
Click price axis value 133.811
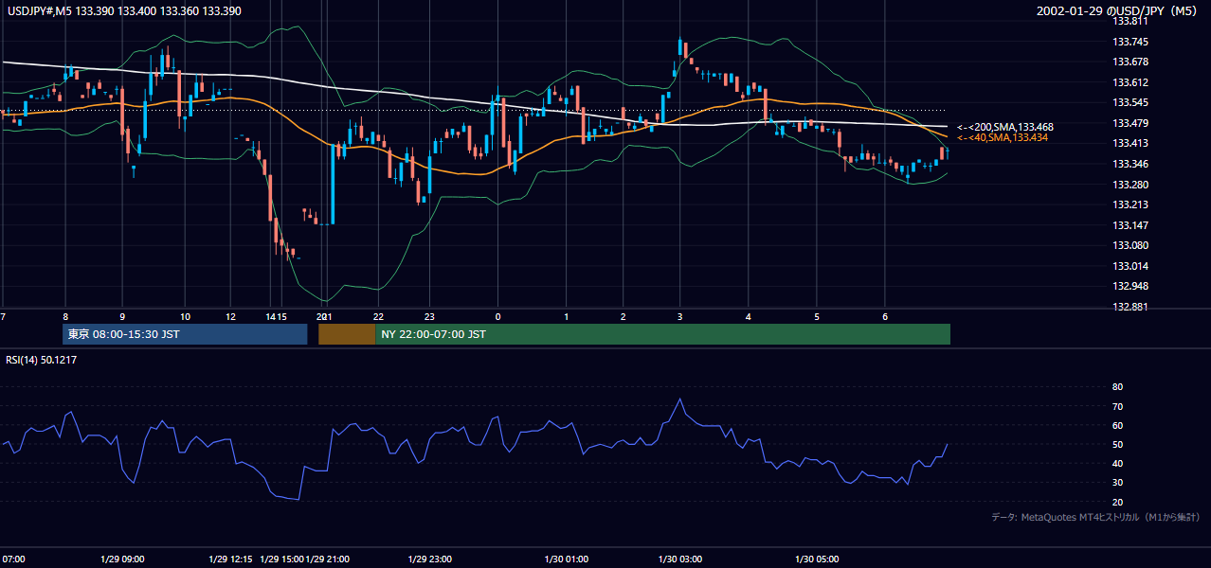tap(1130, 21)
